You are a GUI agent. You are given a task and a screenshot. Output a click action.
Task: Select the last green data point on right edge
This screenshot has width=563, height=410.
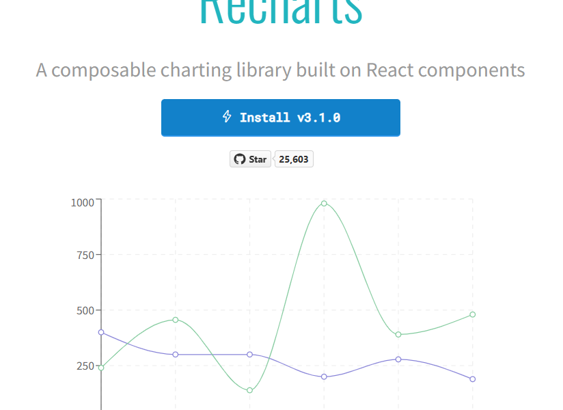(473, 314)
